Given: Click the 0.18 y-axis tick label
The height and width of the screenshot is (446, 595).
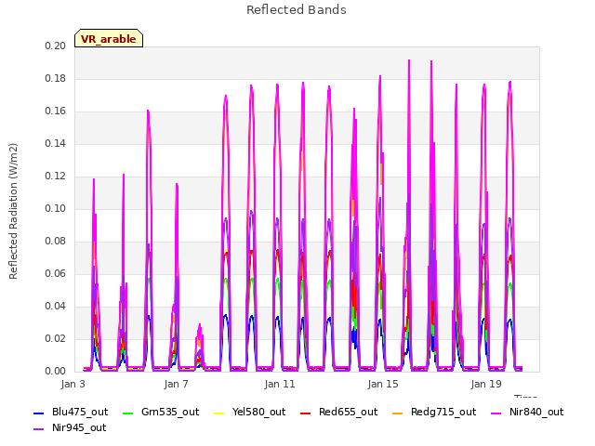Looking at the screenshot, I should 56,78.
